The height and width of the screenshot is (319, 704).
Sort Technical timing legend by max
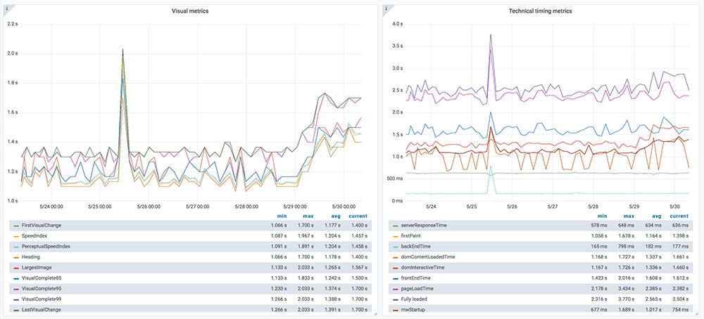(x=630, y=216)
